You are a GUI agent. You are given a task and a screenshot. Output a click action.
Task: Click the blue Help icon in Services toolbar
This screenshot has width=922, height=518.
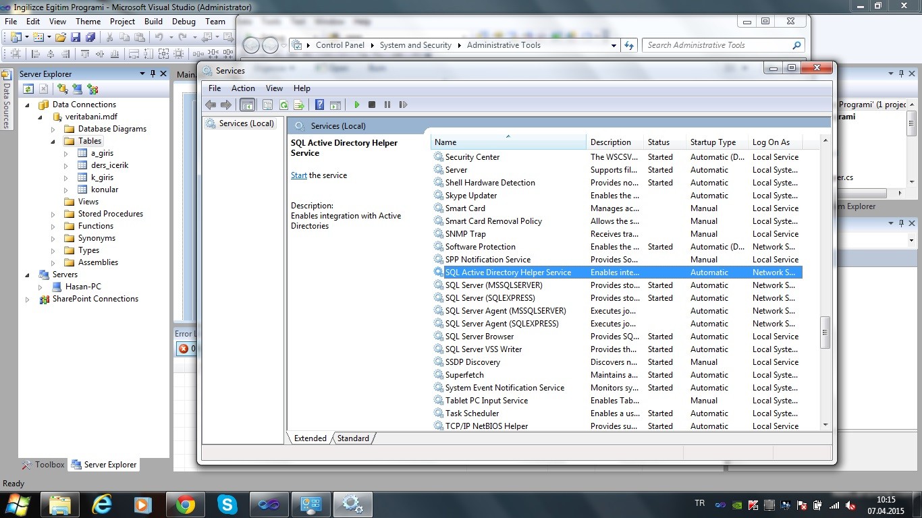click(320, 105)
